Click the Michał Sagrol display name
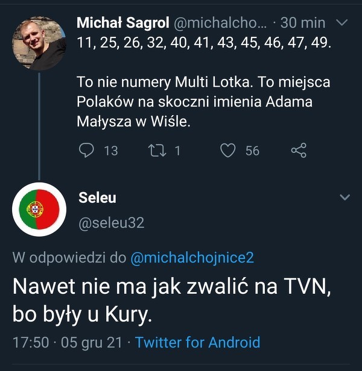The width and height of the screenshot is (362, 371). pos(122,23)
